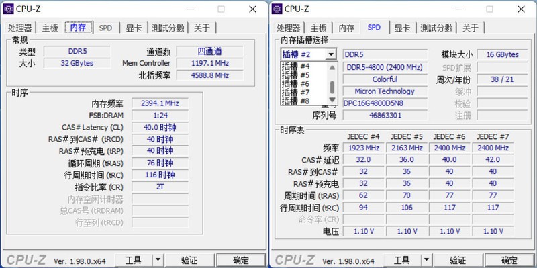Open 显卡 tab in left CPU-Z window
Viewport: 537px width, 268px height.
point(134,28)
